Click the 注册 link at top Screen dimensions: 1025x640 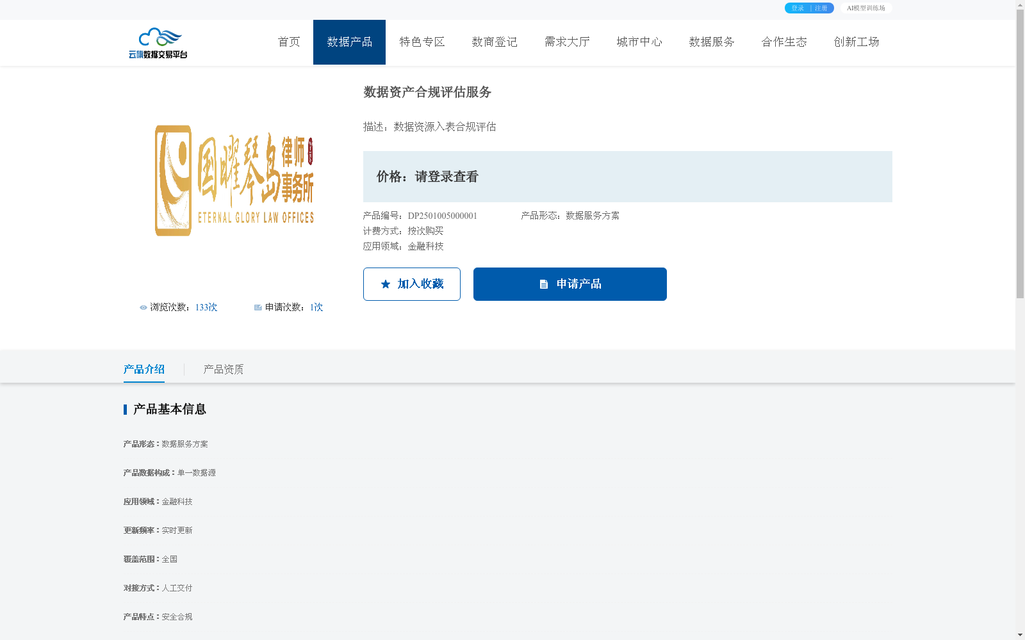pyautogui.click(x=821, y=8)
